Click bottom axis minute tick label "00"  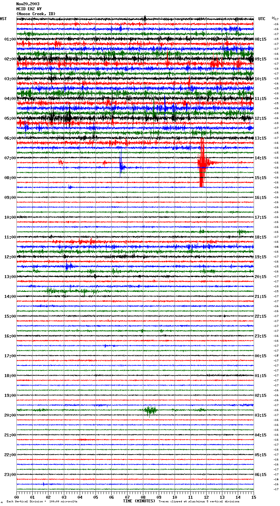point(16,497)
